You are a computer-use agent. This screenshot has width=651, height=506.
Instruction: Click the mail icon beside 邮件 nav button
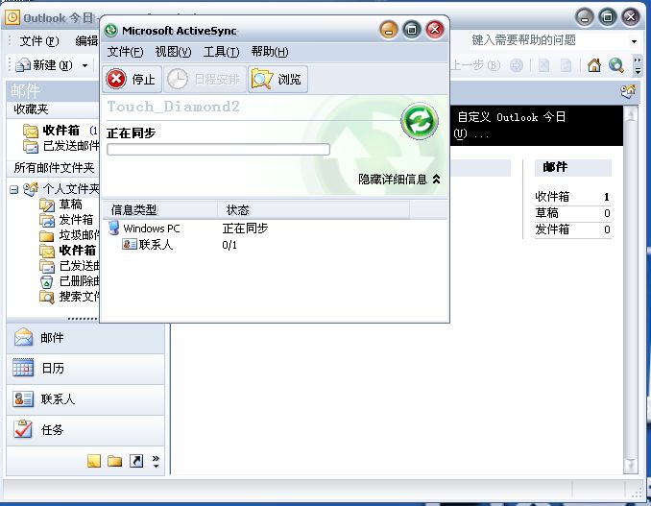coord(23,337)
